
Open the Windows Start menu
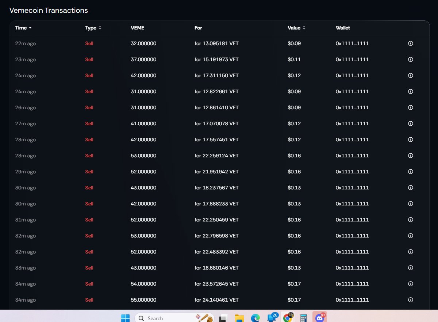click(x=125, y=318)
